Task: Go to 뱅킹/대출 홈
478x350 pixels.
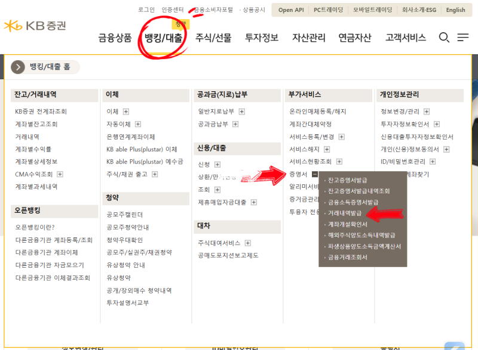Action: pos(50,67)
